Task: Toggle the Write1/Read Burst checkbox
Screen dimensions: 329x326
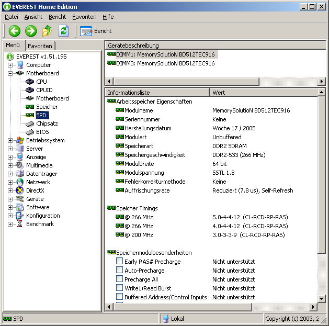Action: pos(119,288)
